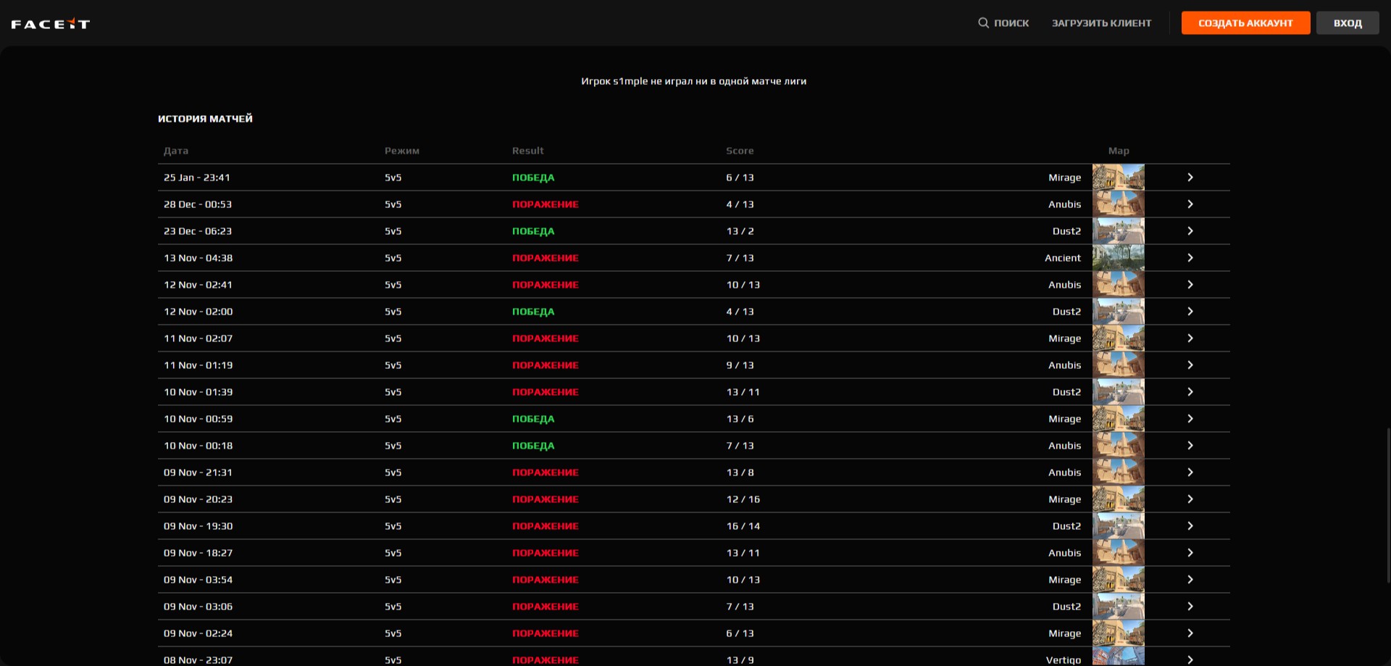Click Ancient map thumbnail on 13 Nov

pos(1118,258)
